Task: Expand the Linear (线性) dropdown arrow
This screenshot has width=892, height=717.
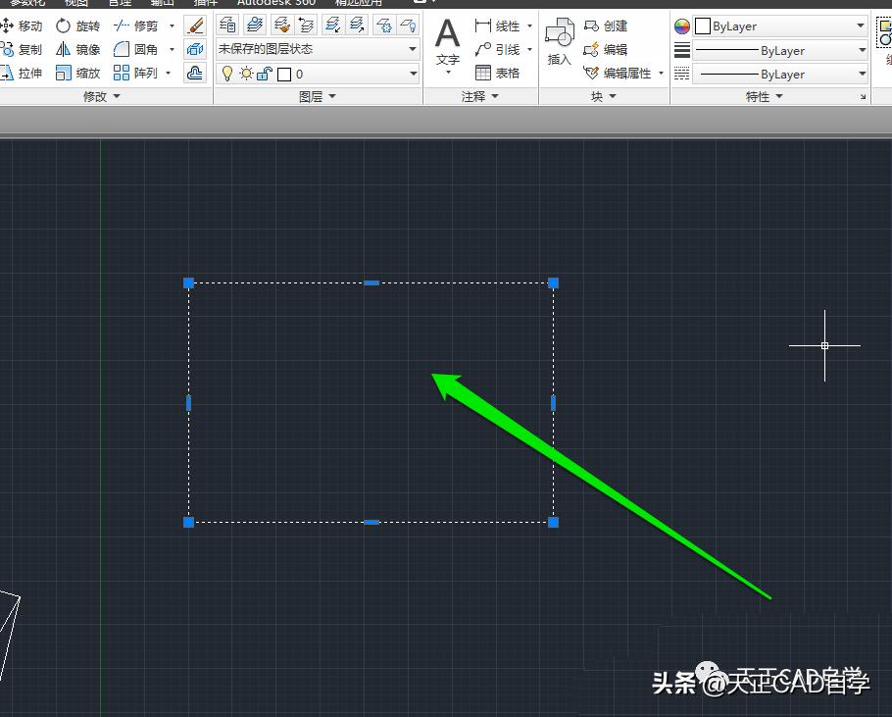Action: point(529,26)
